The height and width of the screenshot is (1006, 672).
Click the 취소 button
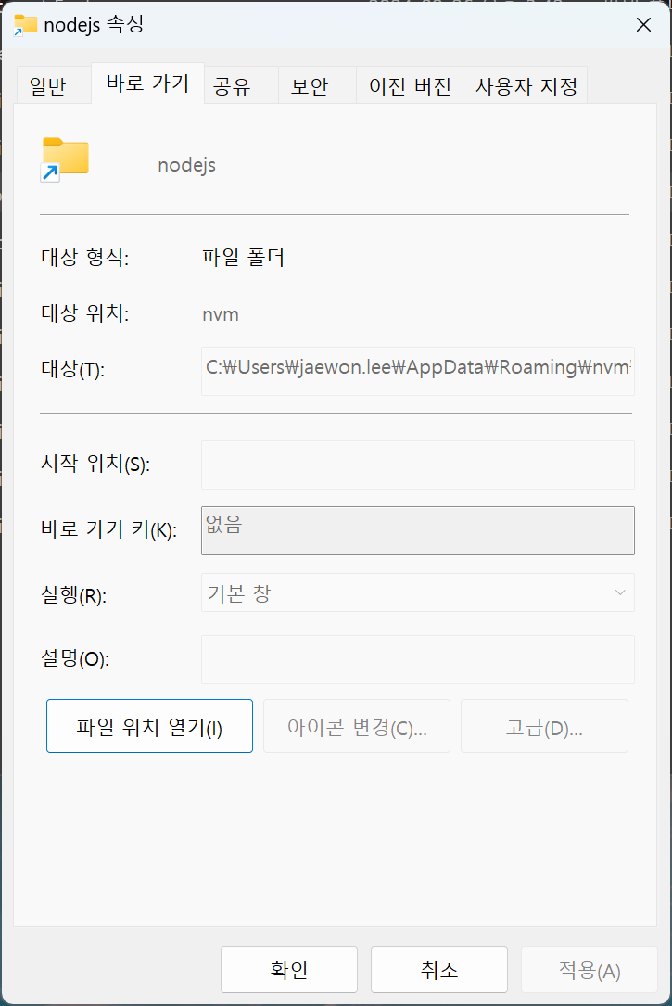pos(438,969)
